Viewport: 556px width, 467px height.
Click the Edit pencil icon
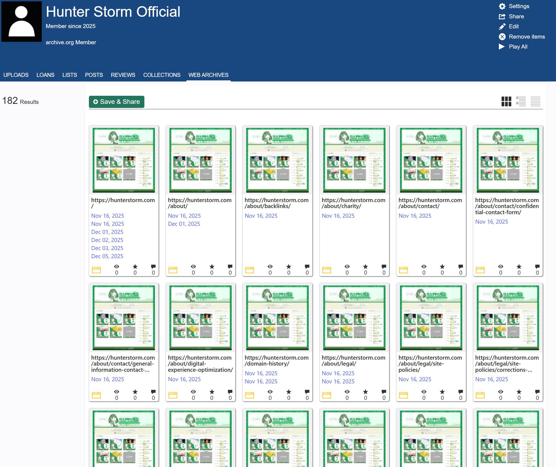(502, 26)
